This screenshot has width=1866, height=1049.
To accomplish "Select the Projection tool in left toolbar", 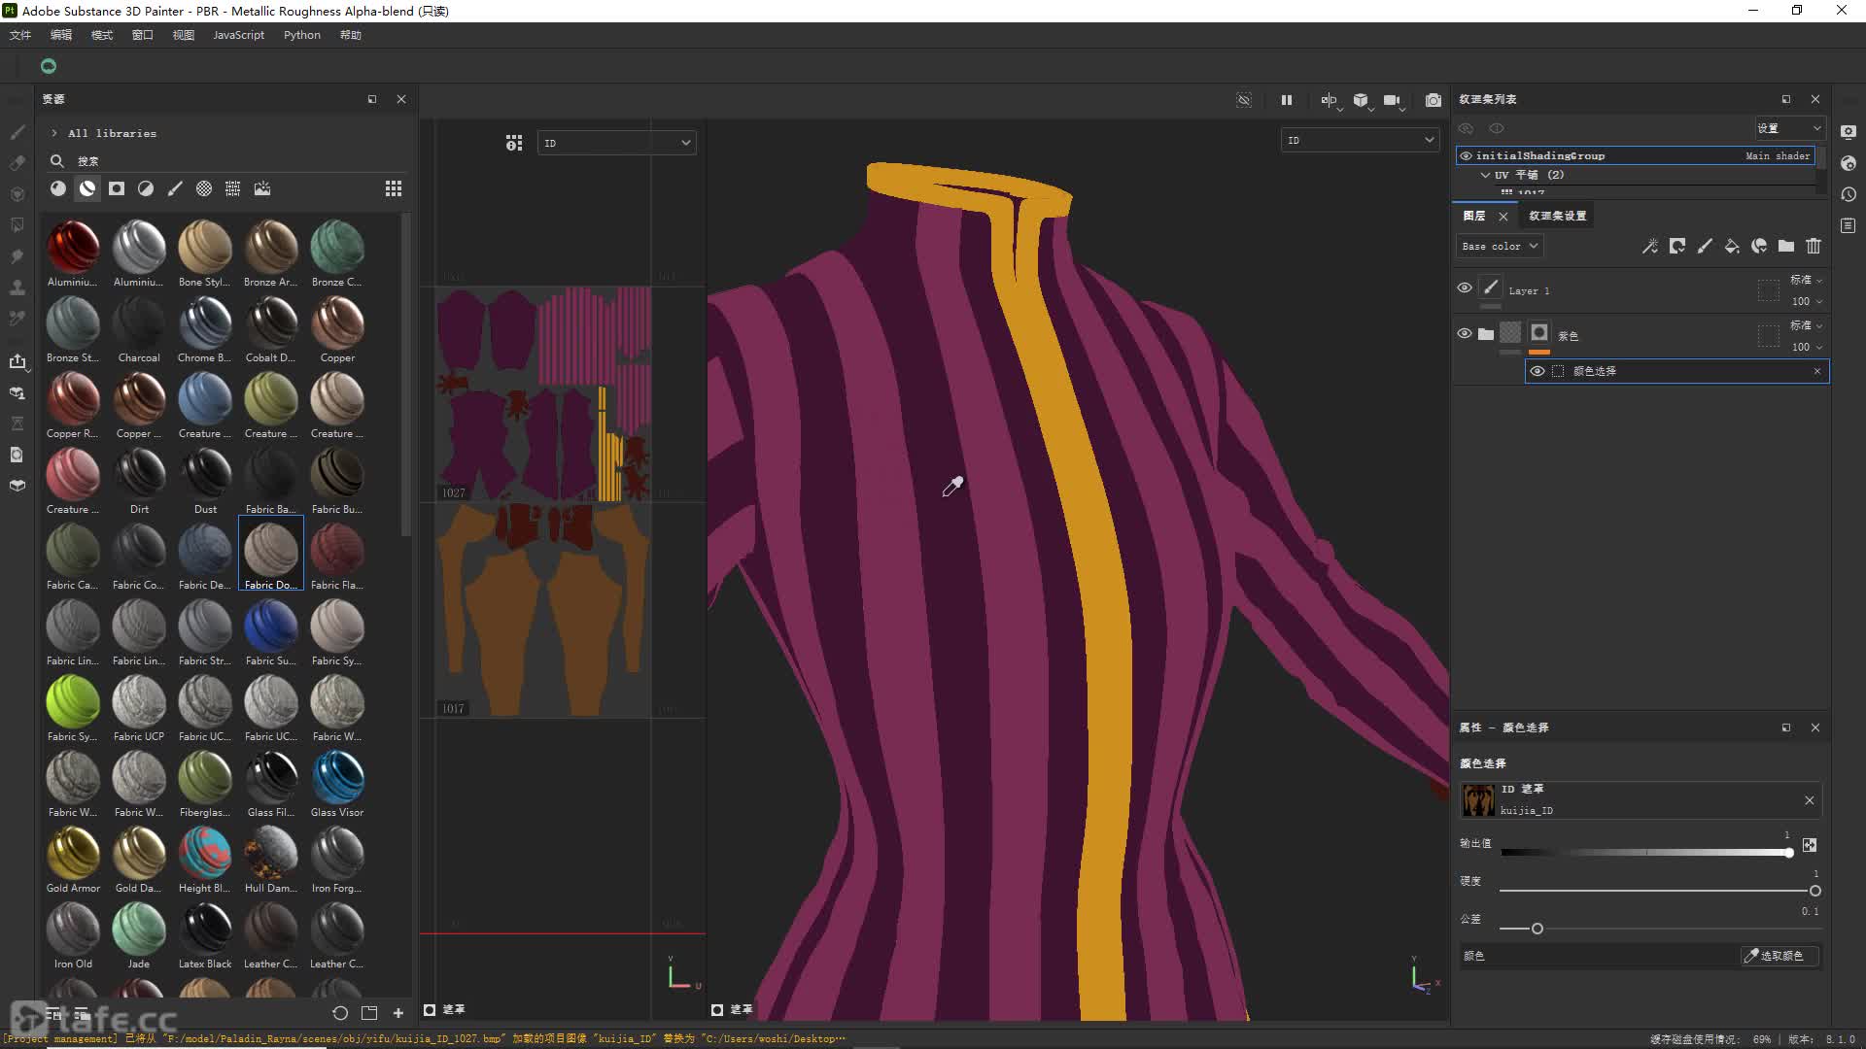I will [x=17, y=194].
